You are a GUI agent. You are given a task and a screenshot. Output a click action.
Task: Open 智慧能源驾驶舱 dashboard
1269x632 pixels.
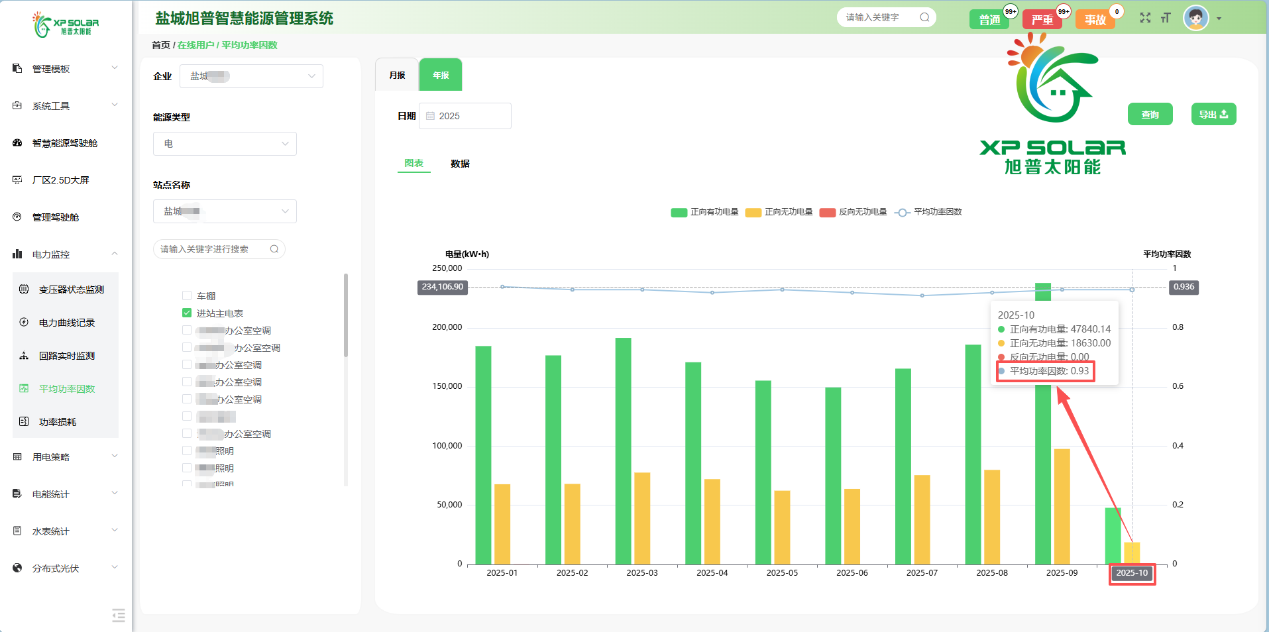[64, 143]
